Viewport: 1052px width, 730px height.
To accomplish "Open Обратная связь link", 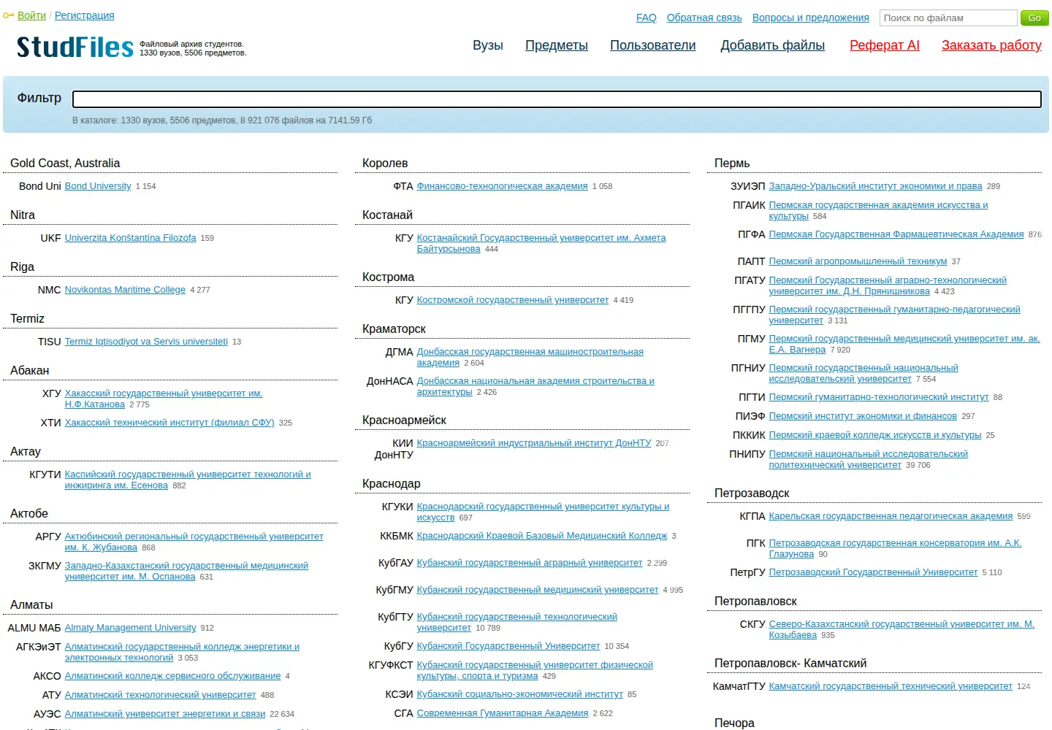I will point(704,18).
